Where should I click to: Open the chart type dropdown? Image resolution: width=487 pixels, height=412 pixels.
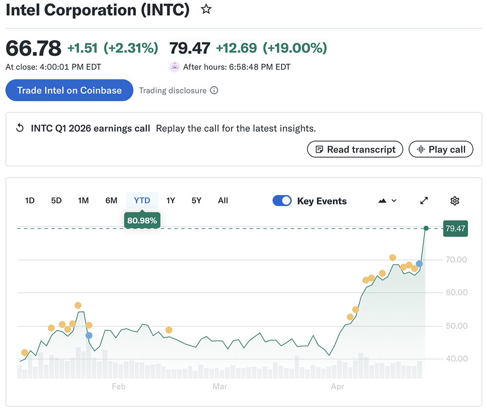coord(387,201)
